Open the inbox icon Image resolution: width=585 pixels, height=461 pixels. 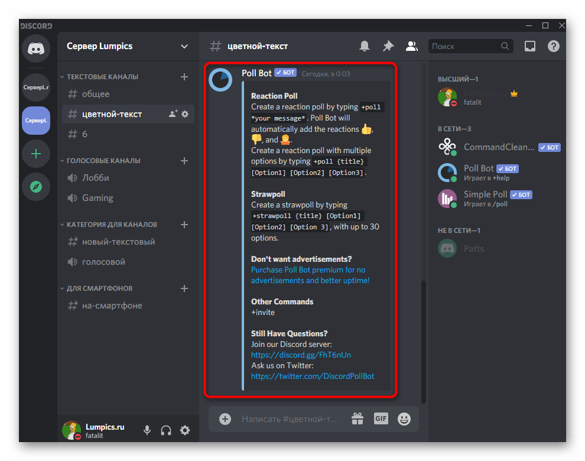coord(530,46)
